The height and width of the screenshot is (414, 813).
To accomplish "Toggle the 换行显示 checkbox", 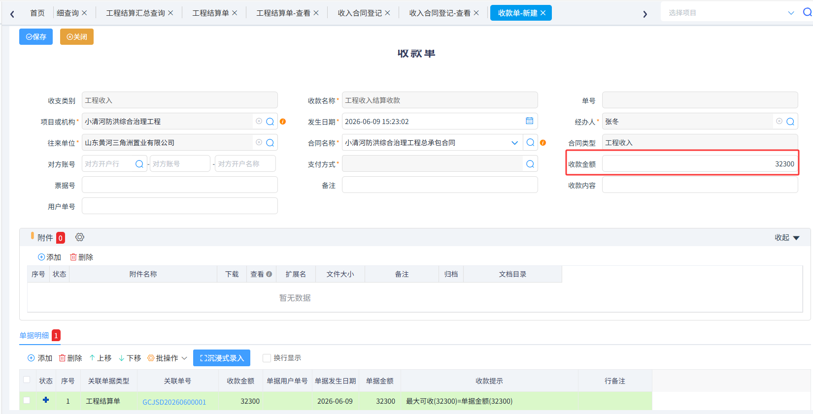I will [x=267, y=358].
